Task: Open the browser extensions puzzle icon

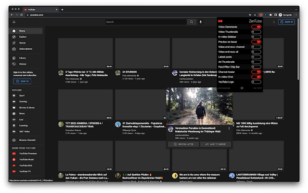Action: pyautogui.click(x=270, y=15)
